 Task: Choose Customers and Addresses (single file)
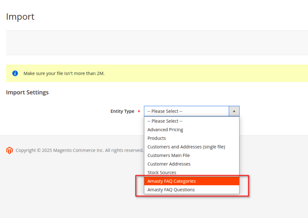pyautogui.click(x=192, y=147)
